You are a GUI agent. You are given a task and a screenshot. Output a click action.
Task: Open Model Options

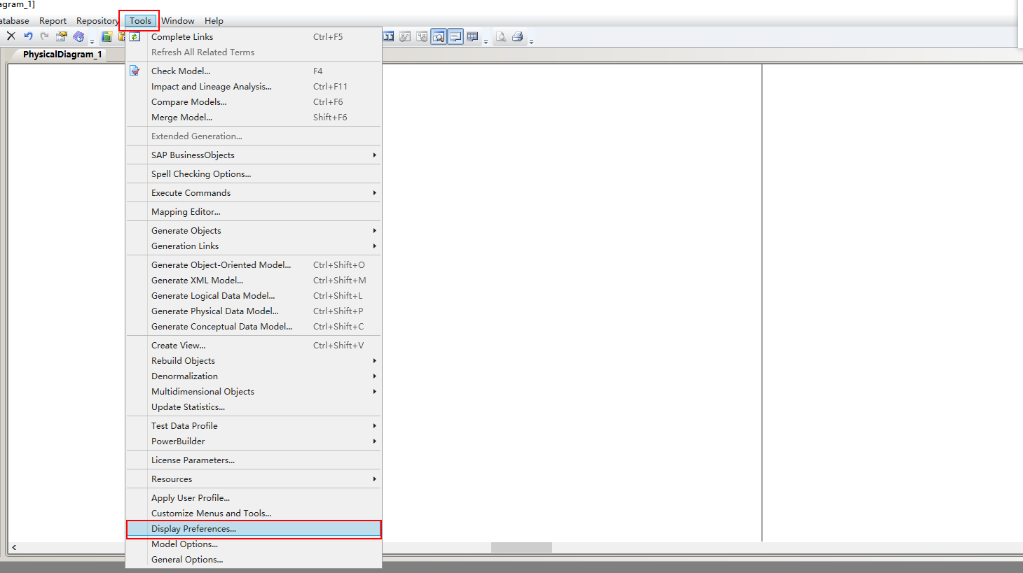254,544
